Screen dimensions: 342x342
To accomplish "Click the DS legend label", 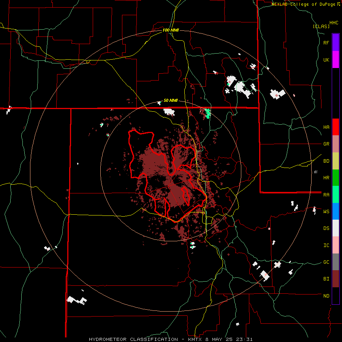I will (x=326, y=228).
